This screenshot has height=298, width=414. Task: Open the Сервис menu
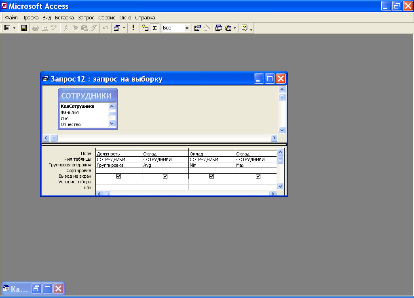tap(107, 18)
